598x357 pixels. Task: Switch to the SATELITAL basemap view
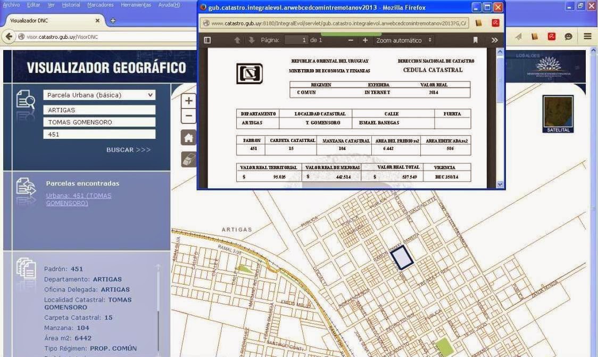tap(557, 113)
